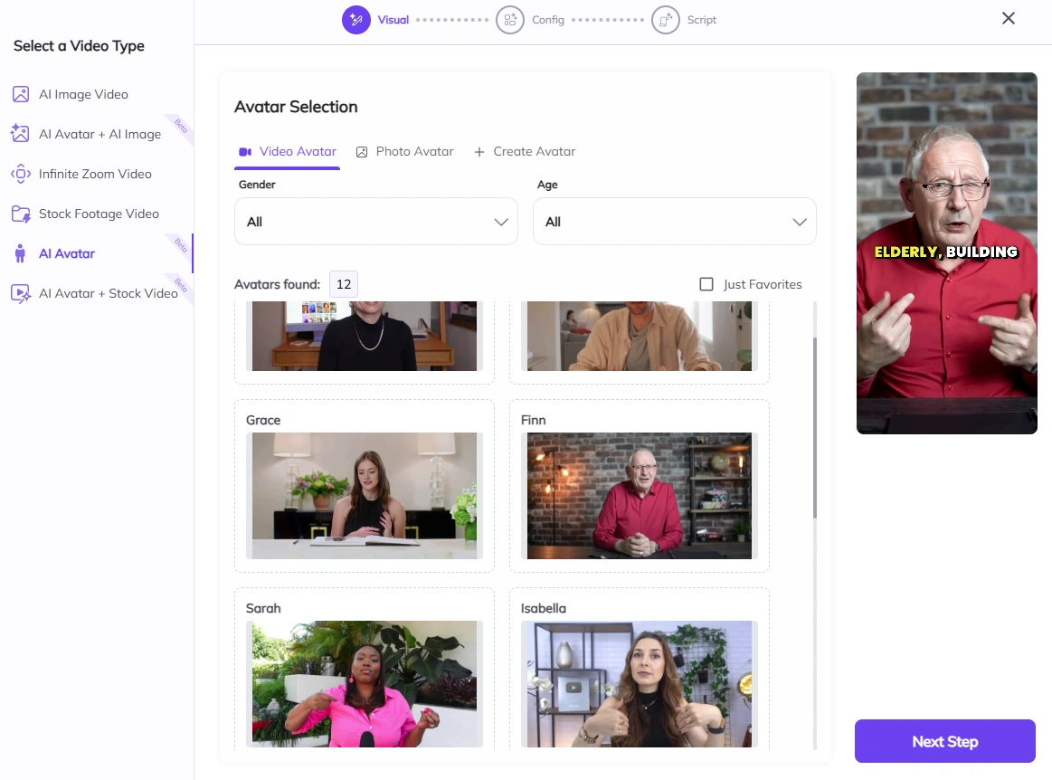Click the Video Avatar camera icon

click(245, 152)
